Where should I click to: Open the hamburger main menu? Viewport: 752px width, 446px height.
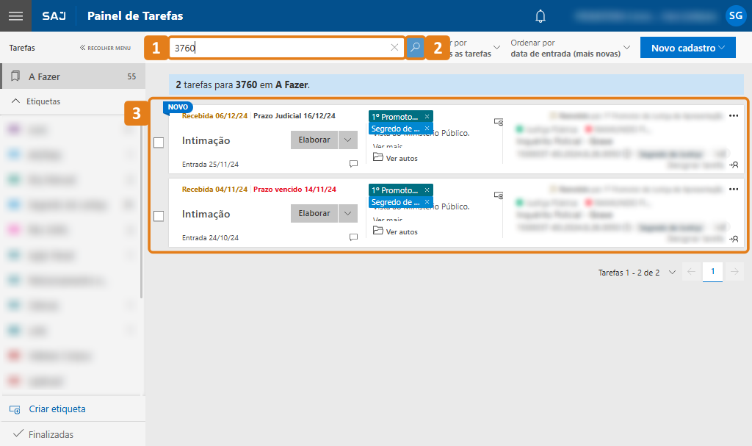tap(15, 15)
